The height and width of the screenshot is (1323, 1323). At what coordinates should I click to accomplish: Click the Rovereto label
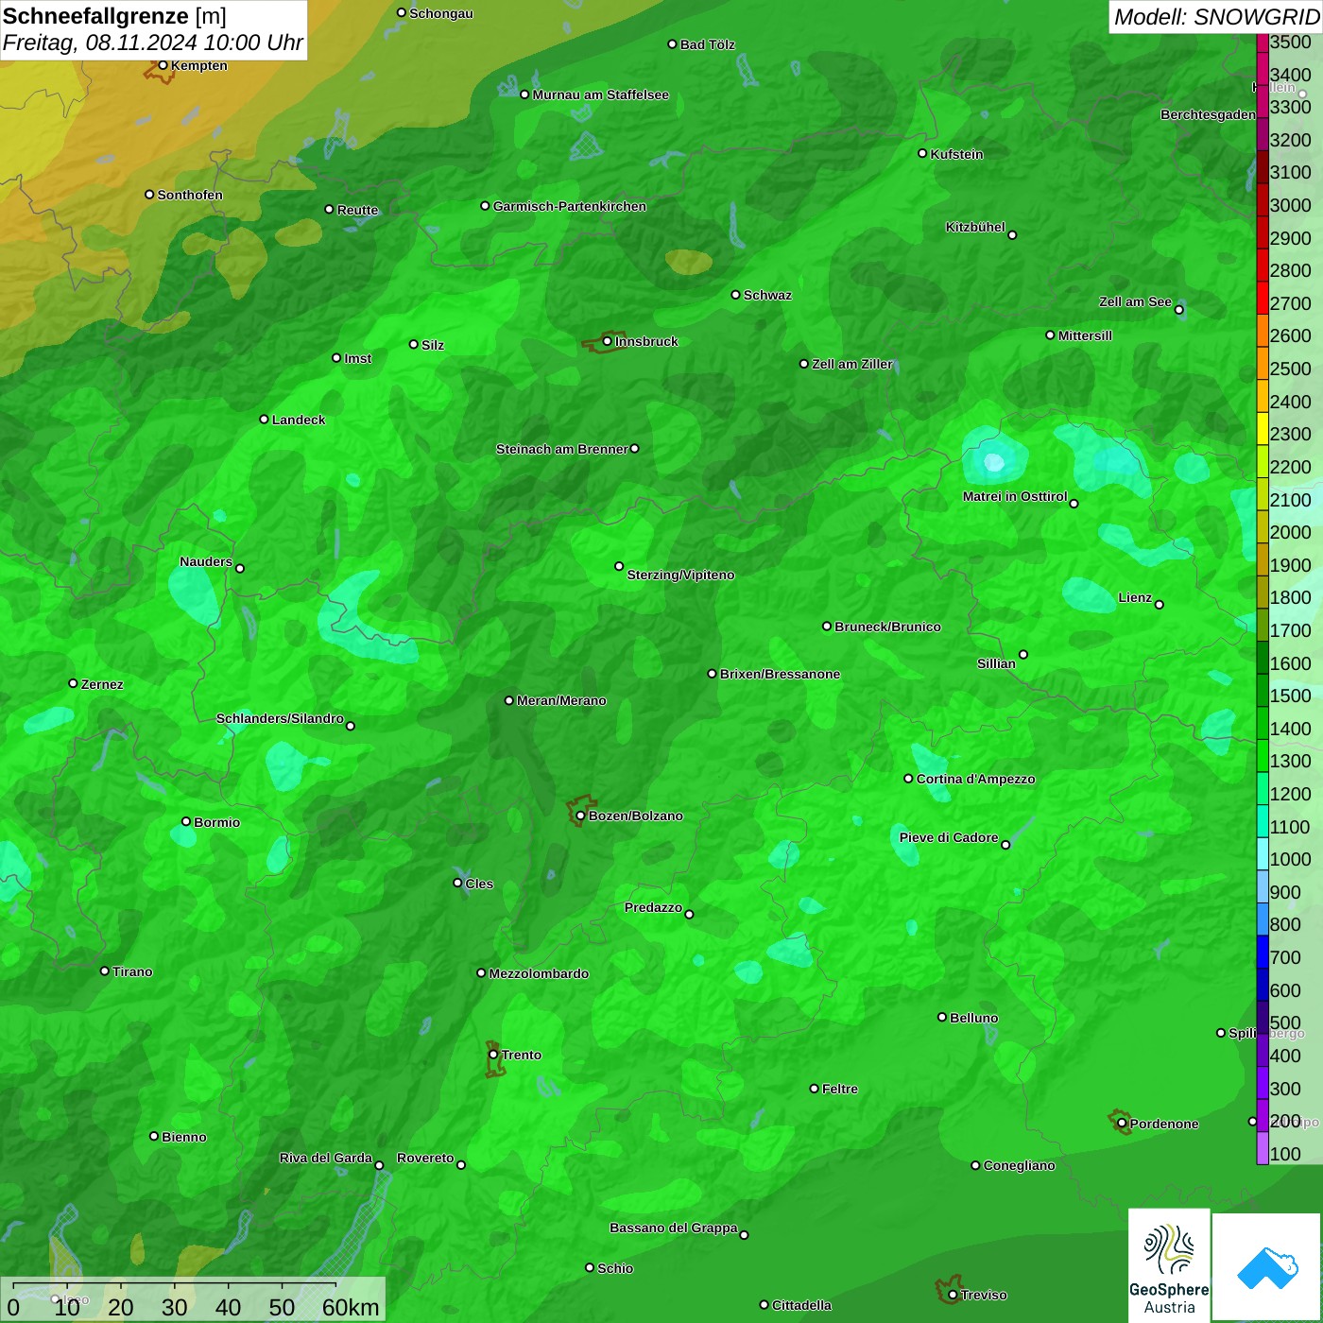pyautogui.click(x=425, y=1158)
